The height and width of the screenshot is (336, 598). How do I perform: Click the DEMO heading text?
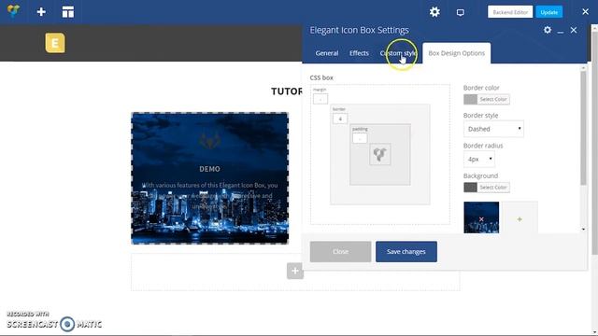tap(209, 169)
